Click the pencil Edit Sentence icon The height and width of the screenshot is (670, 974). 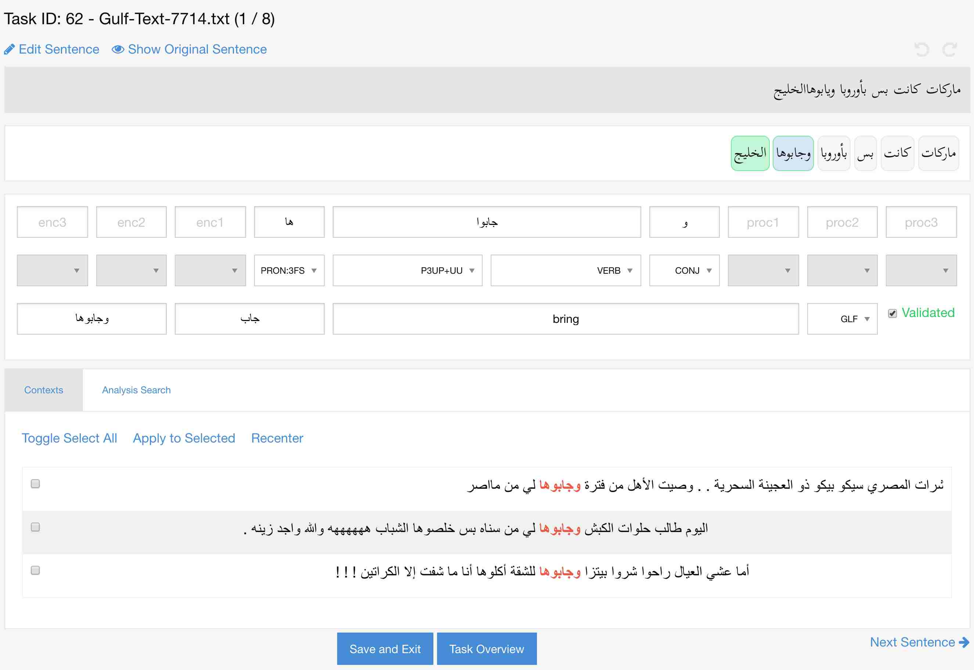9,50
